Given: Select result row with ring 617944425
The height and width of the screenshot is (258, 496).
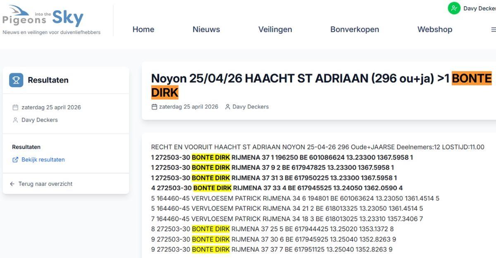Looking at the screenshot, I should pyautogui.click(x=272, y=229).
